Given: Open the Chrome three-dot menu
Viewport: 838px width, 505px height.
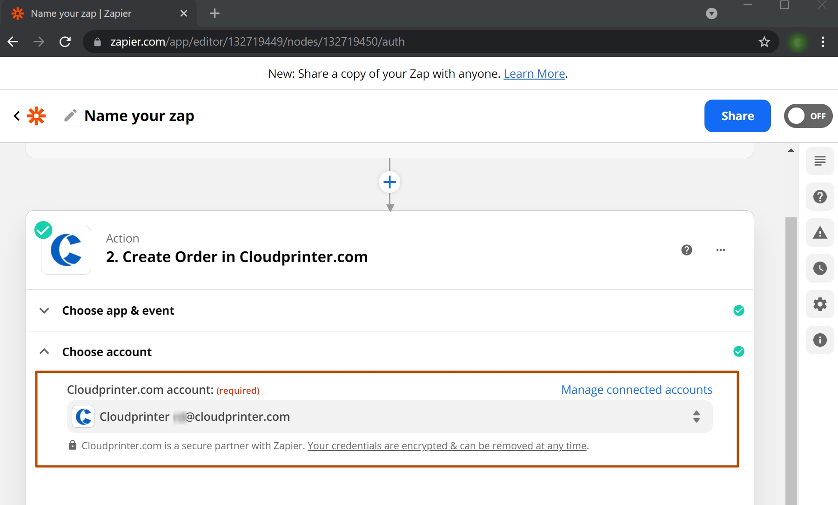Looking at the screenshot, I should [x=823, y=42].
